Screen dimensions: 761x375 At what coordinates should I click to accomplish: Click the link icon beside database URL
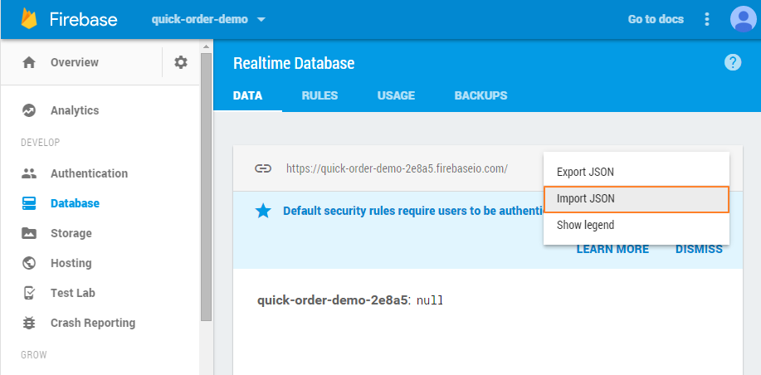pos(262,168)
